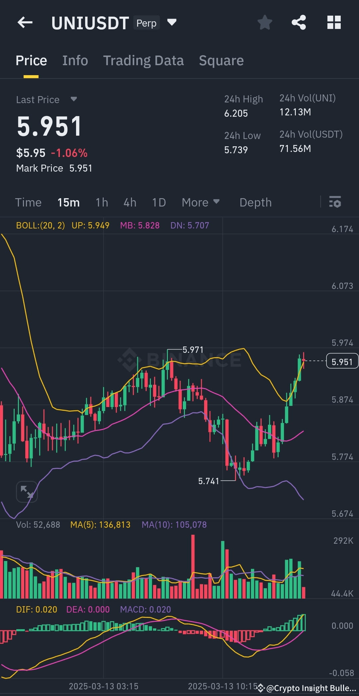
Task: Show the Depth chart view
Action: tap(256, 203)
